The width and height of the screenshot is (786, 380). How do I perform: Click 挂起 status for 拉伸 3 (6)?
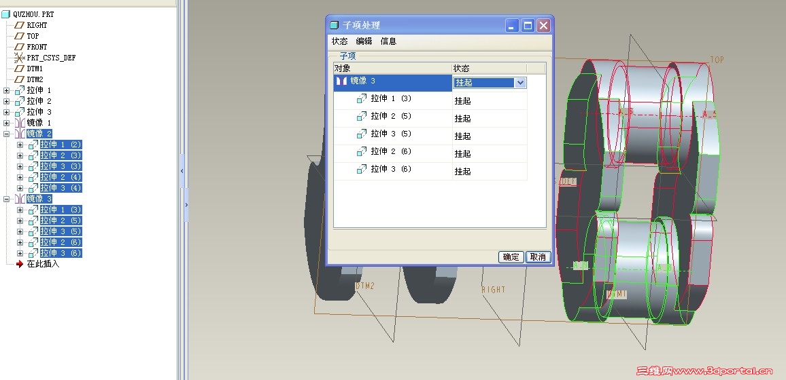tap(462, 172)
